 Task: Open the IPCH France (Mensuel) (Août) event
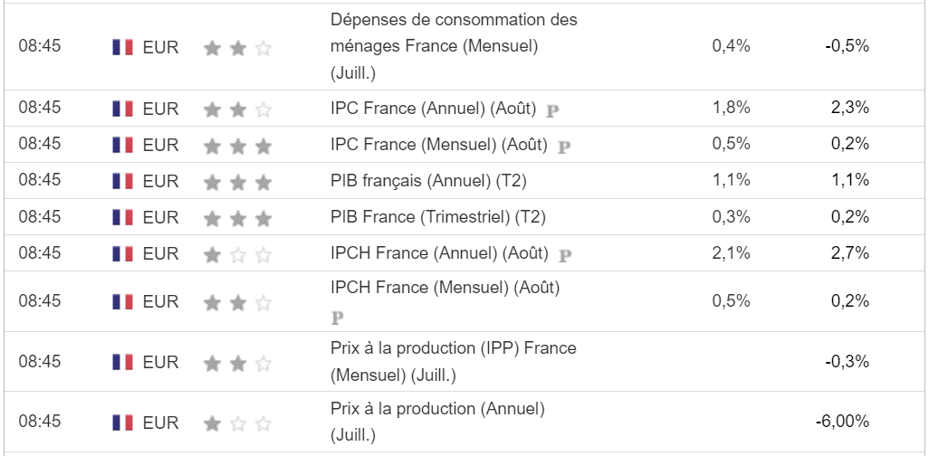(x=445, y=289)
